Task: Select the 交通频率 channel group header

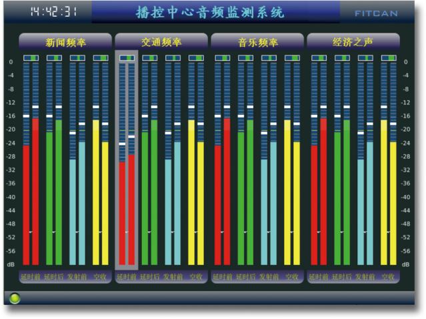Action: pos(161,42)
